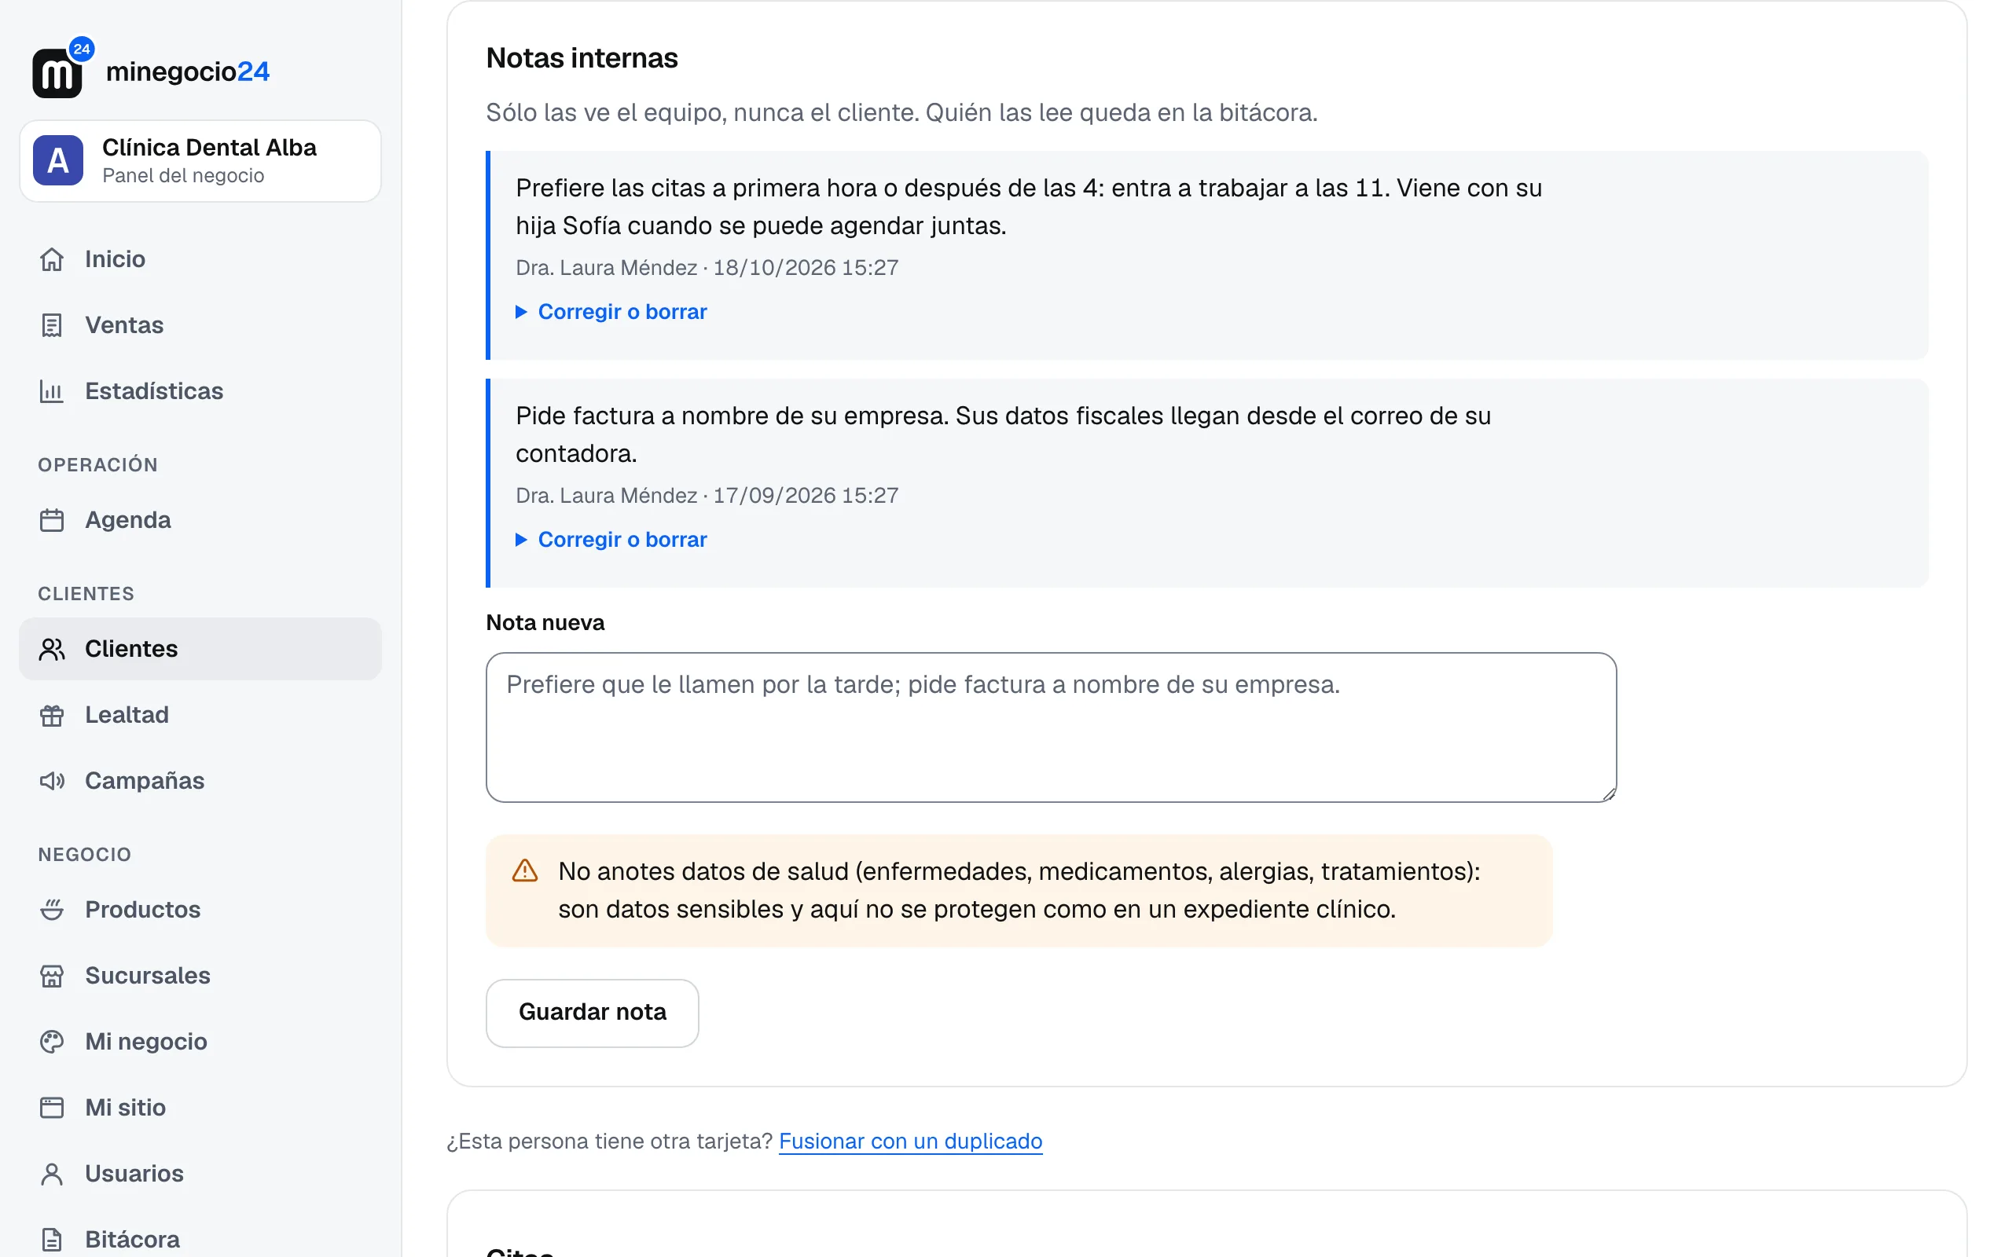The height and width of the screenshot is (1257, 2012).
Task: Focus the Nota nueva text area
Action: tap(1051, 727)
